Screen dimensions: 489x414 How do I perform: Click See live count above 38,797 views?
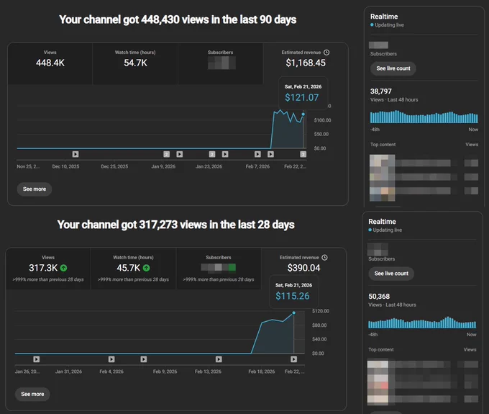tap(393, 68)
